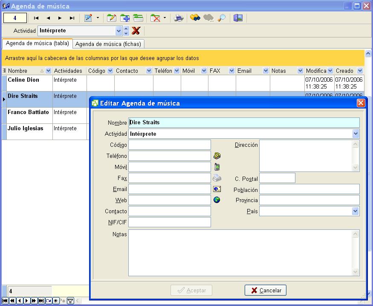Open the Teléfon column filter dropdown
The width and height of the screenshot is (373, 306).
pos(177,71)
